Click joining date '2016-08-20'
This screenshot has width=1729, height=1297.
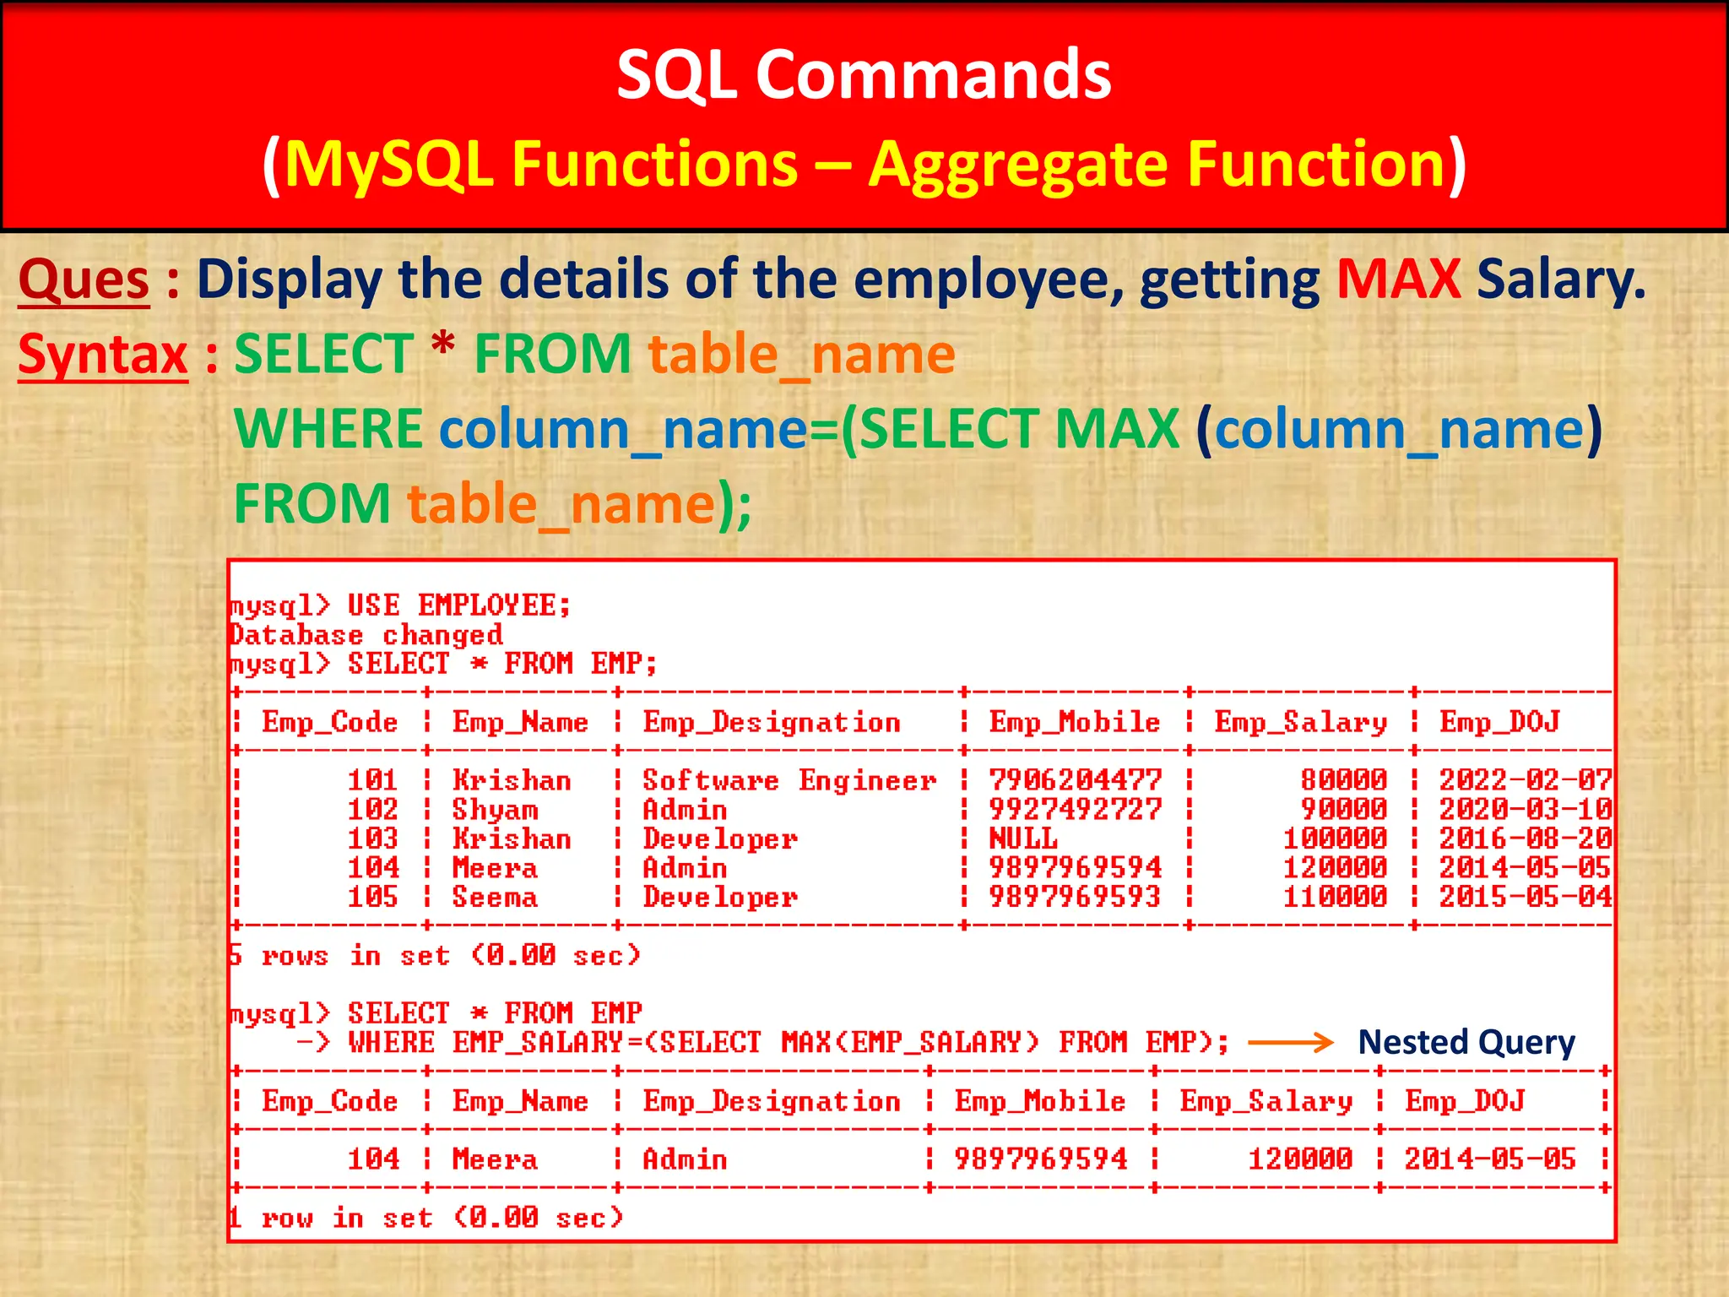[x=1526, y=838]
